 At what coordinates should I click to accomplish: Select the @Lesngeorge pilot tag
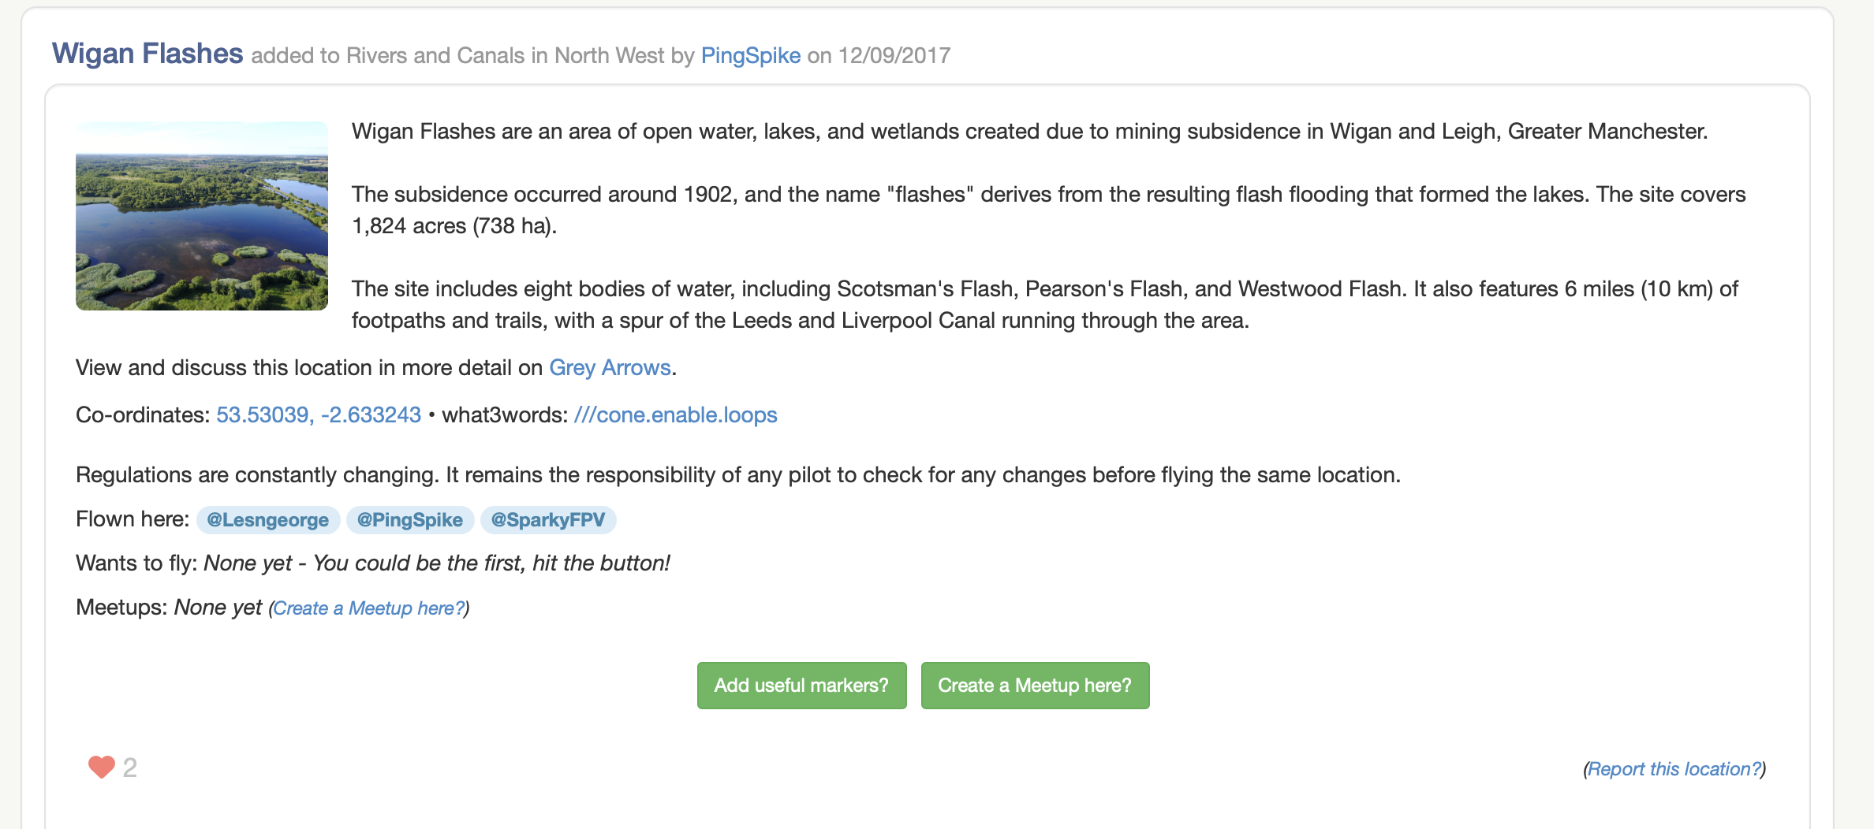(267, 519)
